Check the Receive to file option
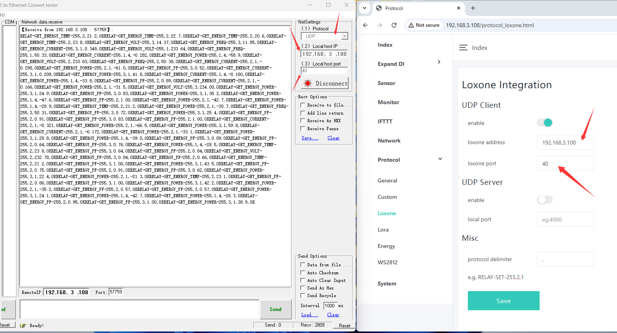Image resolution: width=617 pixels, height=333 pixels. (303, 105)
